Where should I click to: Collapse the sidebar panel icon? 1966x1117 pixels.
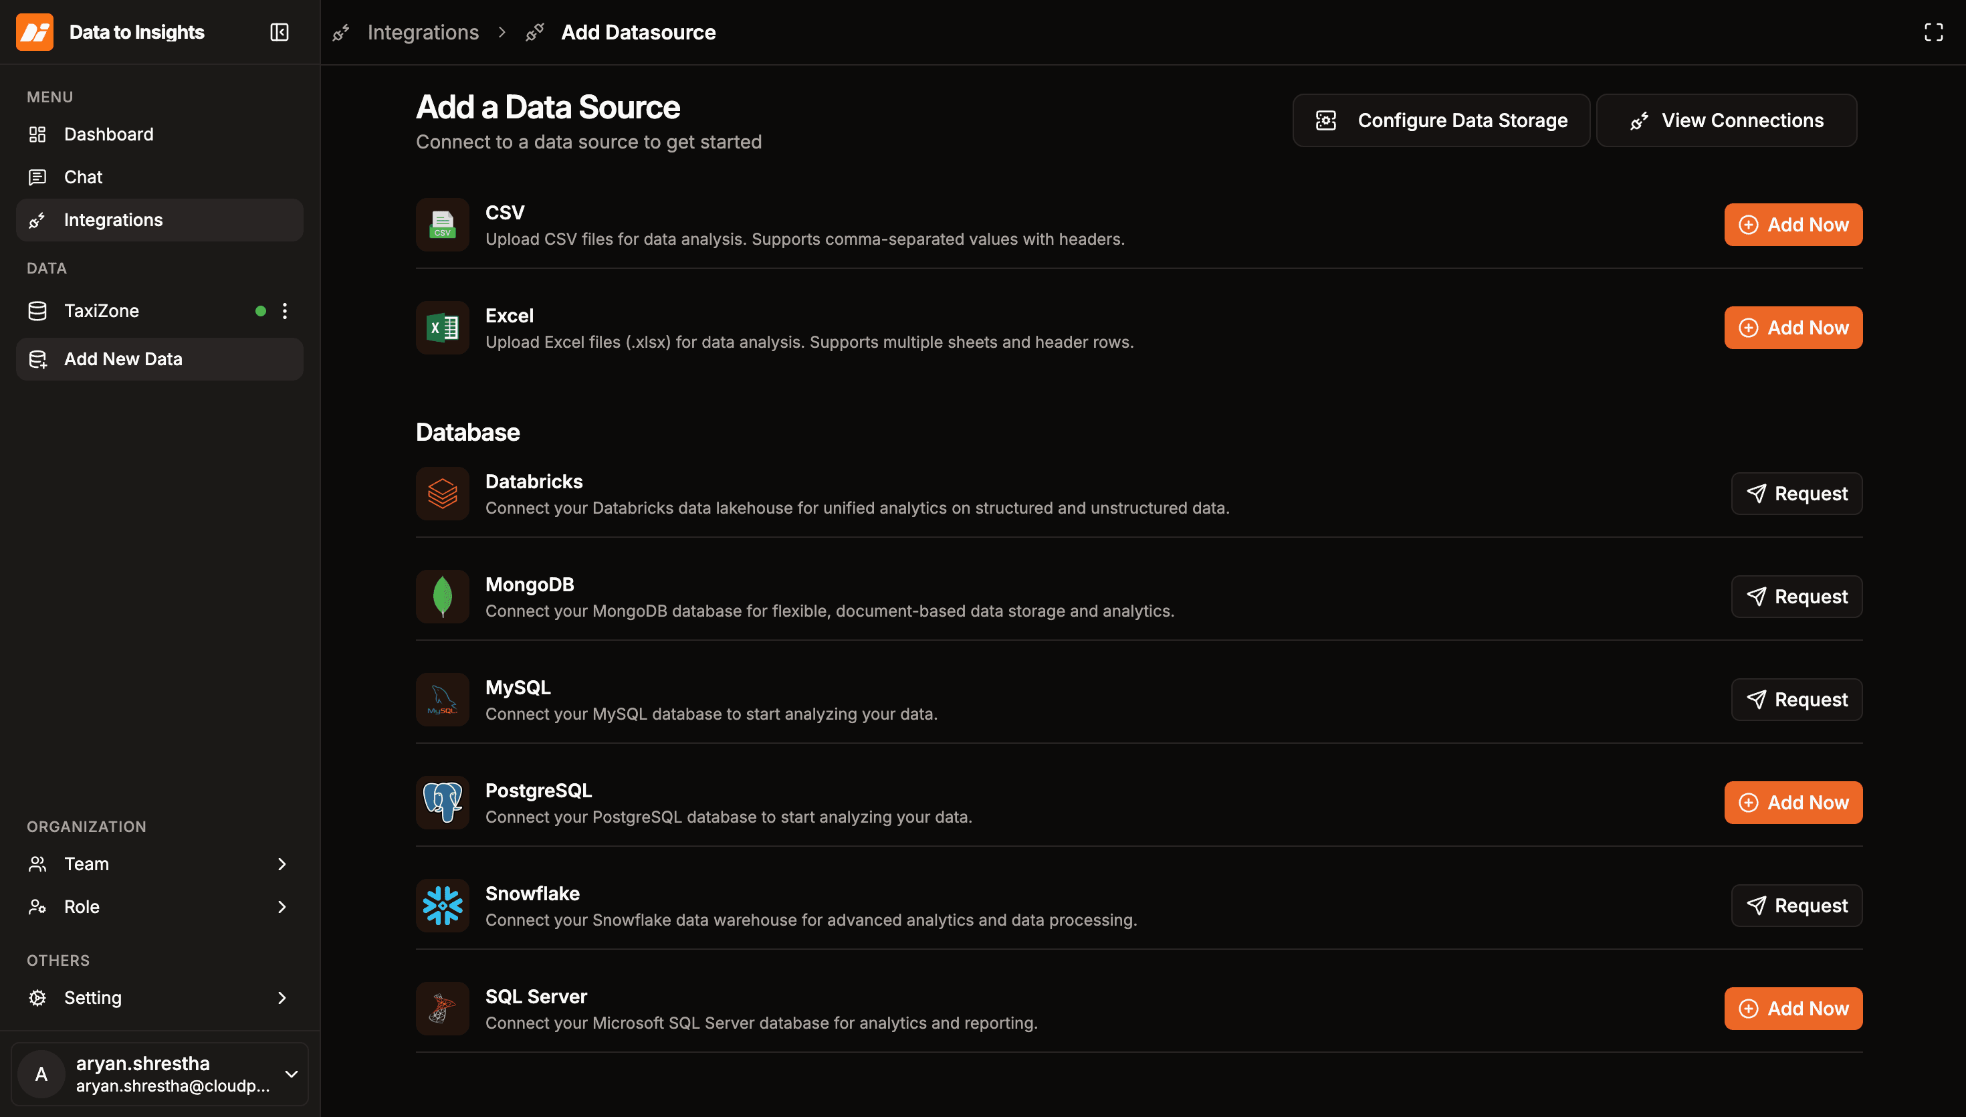click(279, 32)
